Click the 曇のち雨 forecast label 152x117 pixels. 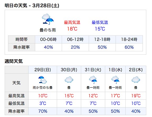[x=47, y=30]
